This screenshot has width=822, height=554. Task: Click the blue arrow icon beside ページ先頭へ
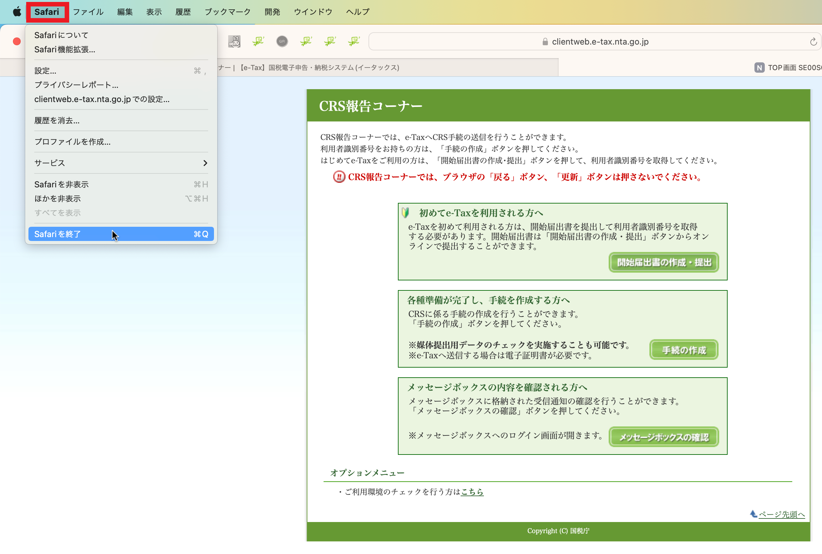pyautogui.click(x=753, y=514)
